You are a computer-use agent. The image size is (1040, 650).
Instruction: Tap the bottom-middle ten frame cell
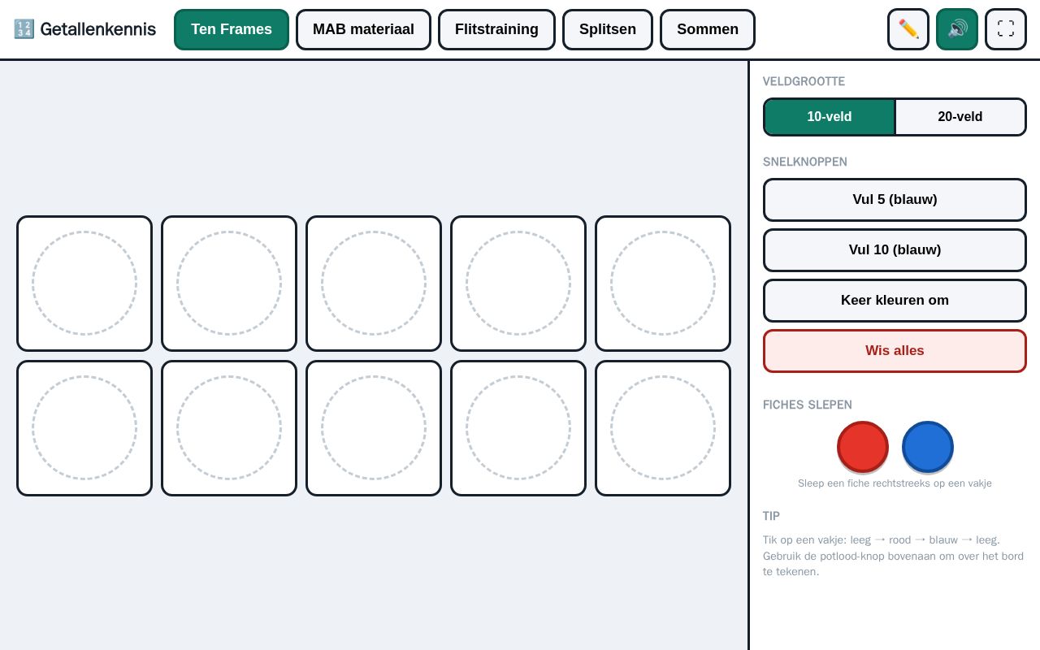point(374,428)
